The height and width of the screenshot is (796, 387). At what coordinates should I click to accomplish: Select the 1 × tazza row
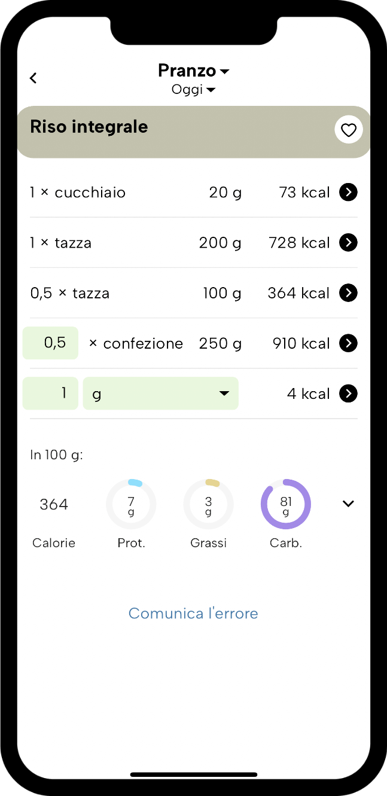pyautogui.click(x=194, y=243)
